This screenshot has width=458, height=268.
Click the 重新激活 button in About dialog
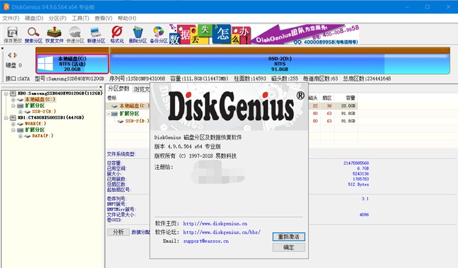[x=289, y=237]
